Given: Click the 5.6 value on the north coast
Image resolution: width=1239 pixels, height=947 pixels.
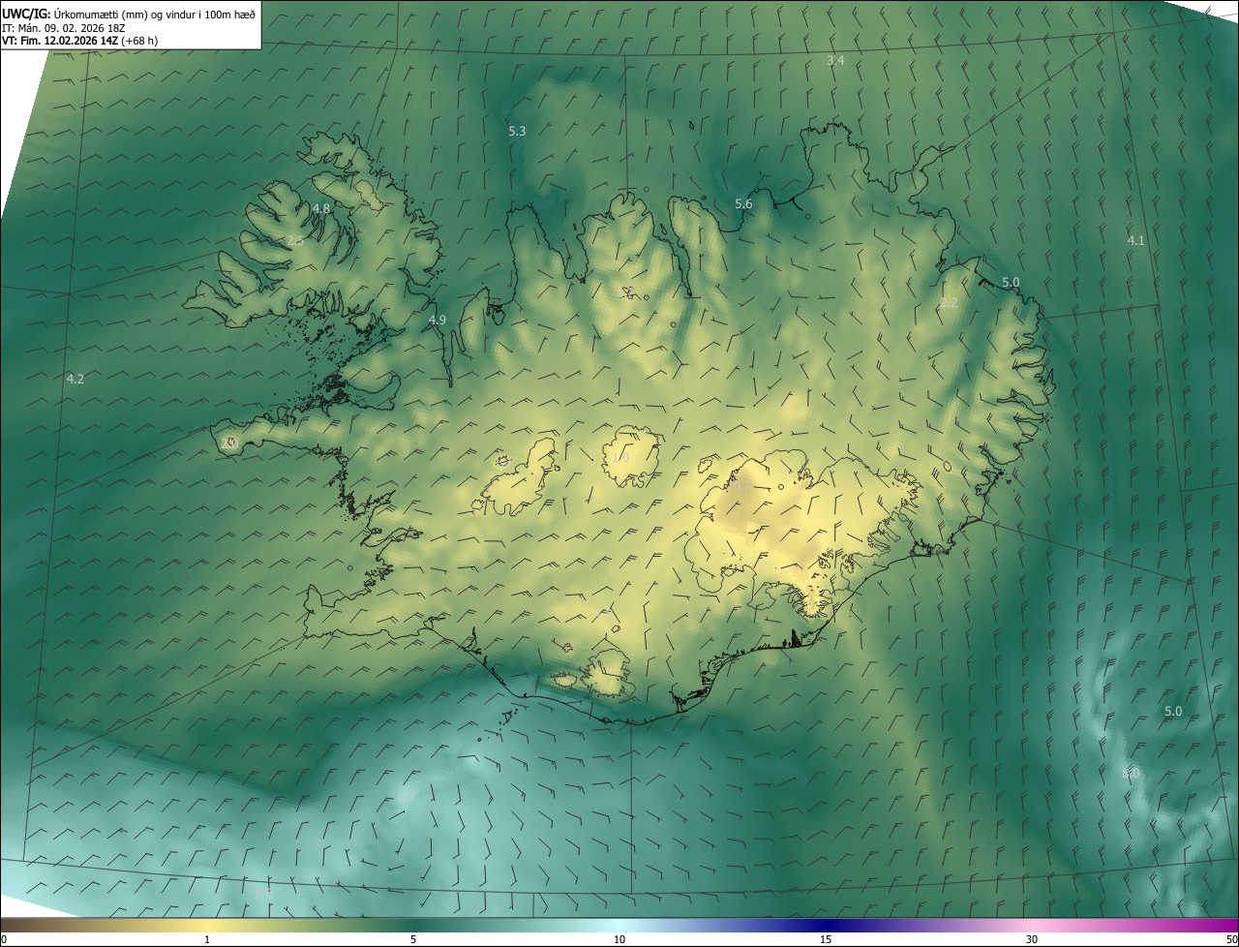Looking at the screenshot, I should 743,203.
